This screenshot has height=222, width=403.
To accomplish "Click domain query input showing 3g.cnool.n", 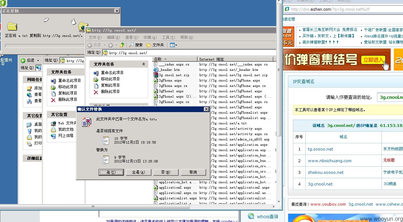I will point(390,98).
